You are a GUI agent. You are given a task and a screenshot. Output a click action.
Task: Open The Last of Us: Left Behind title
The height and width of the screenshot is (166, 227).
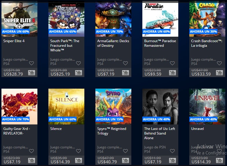pyautogui.click(x=160, y=133)
